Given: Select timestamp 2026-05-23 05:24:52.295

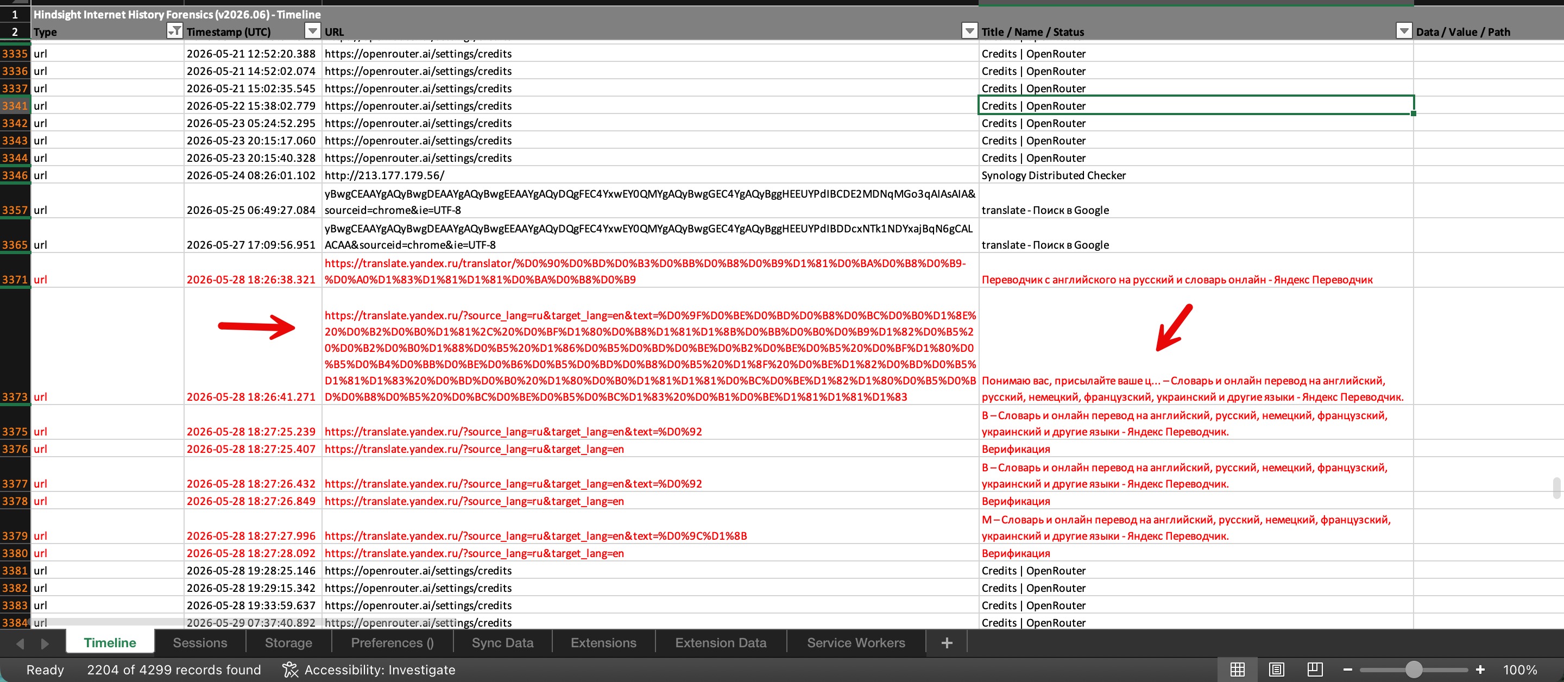Looking at the screenshot, I should 253,123.
